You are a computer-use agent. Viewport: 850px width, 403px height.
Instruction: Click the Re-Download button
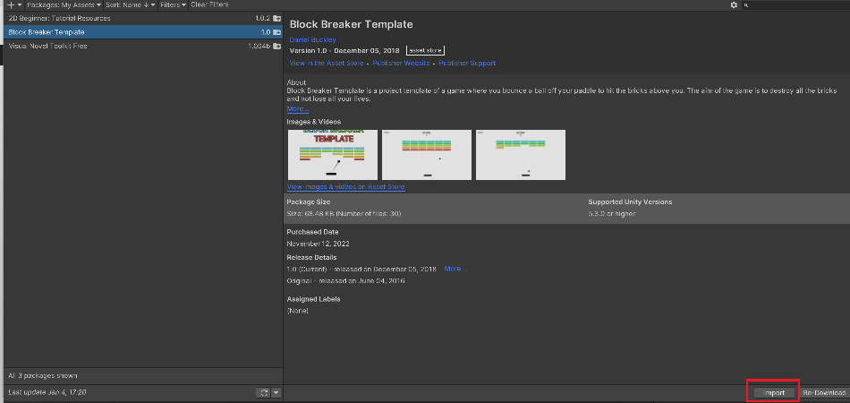(824, 392)
